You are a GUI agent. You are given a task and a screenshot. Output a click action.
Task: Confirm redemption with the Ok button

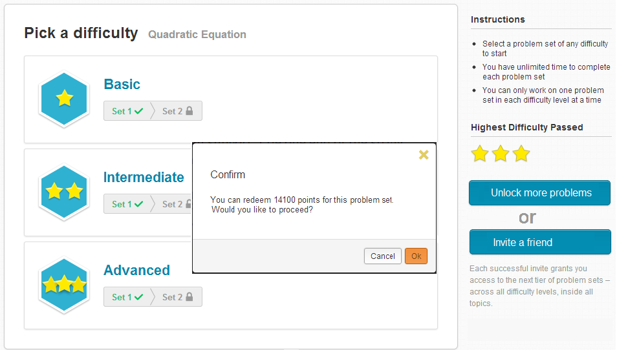click(416, 256)
